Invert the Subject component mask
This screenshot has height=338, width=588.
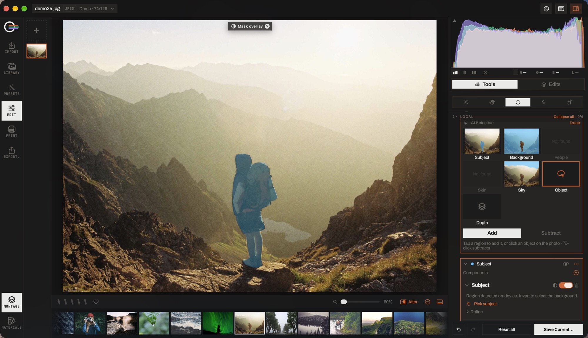point(554,285)
